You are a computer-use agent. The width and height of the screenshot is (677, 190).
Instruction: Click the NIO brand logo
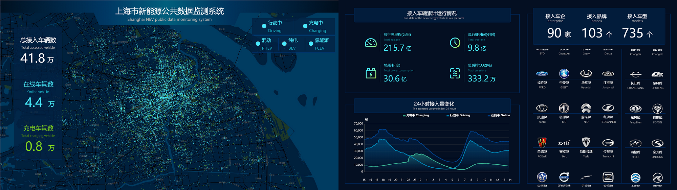(586, 108)
